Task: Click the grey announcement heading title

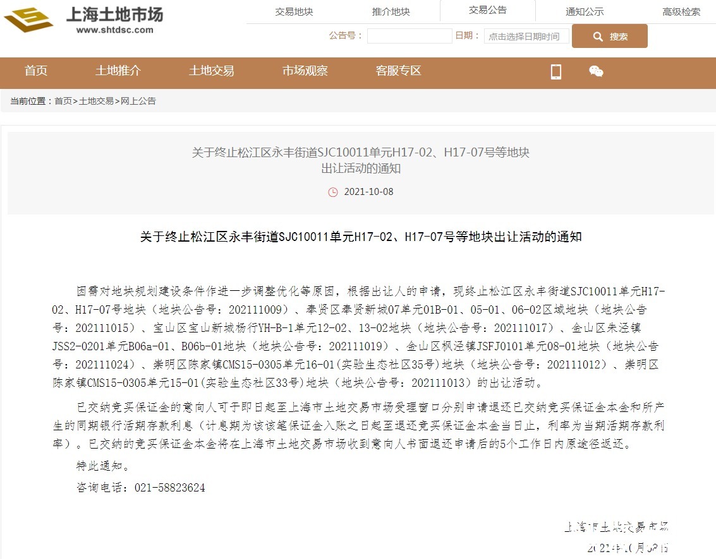Action: [x=361, y=160]
